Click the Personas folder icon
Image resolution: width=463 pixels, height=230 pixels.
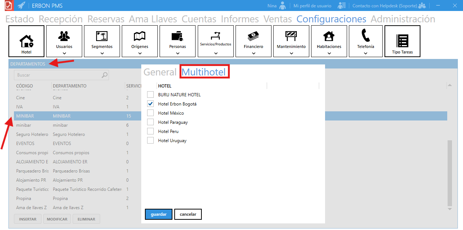pos(177,36)
